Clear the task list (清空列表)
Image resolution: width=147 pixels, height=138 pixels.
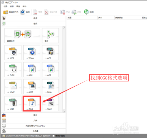click(x=51, y=12)
